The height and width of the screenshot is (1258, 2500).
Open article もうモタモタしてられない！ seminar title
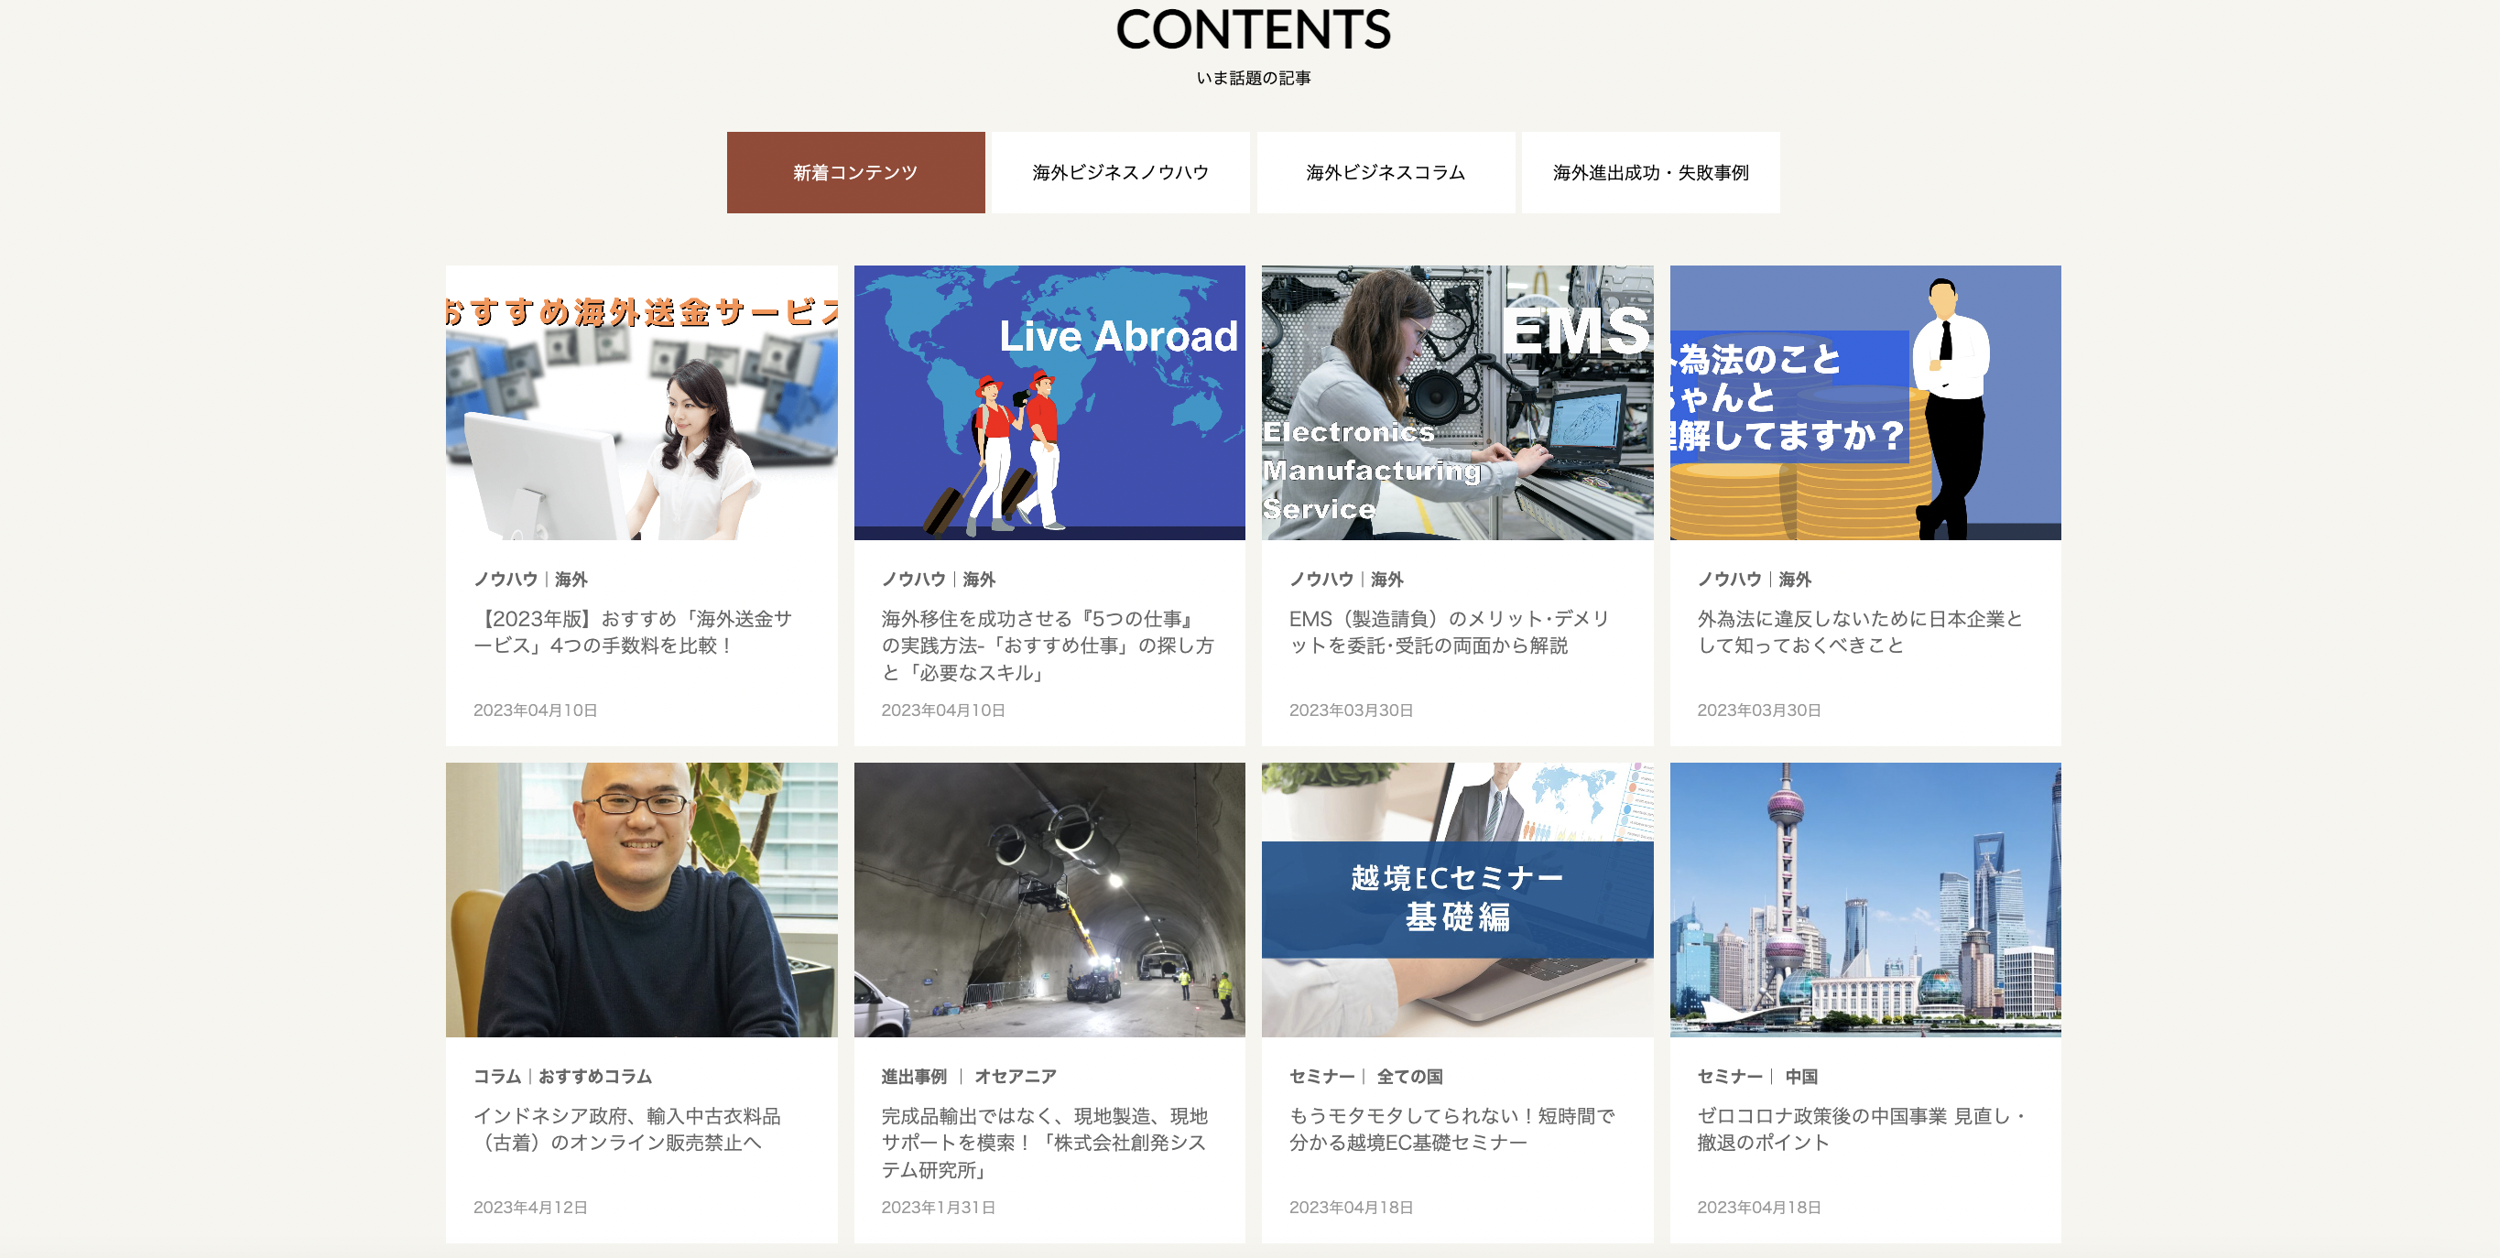point(1451,1129)
